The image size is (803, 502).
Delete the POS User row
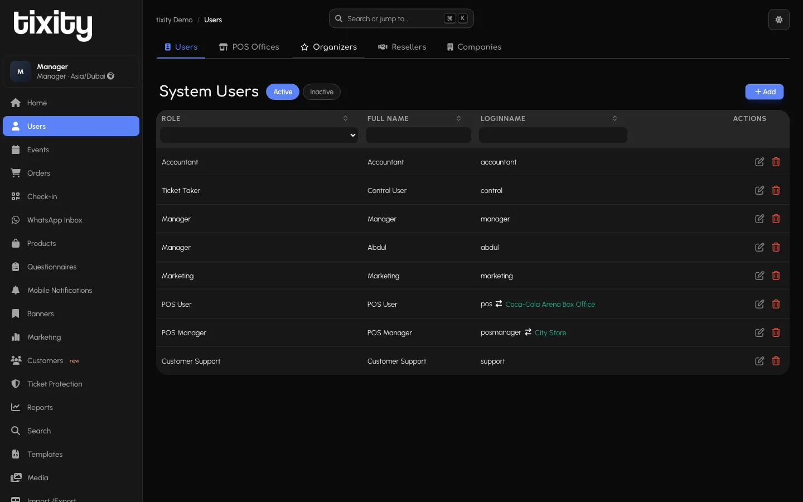coord(776,304)
